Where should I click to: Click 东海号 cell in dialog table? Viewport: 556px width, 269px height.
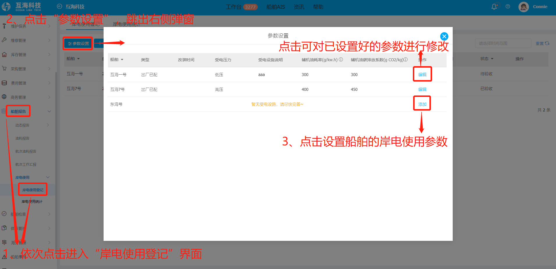tap(116, 104)
